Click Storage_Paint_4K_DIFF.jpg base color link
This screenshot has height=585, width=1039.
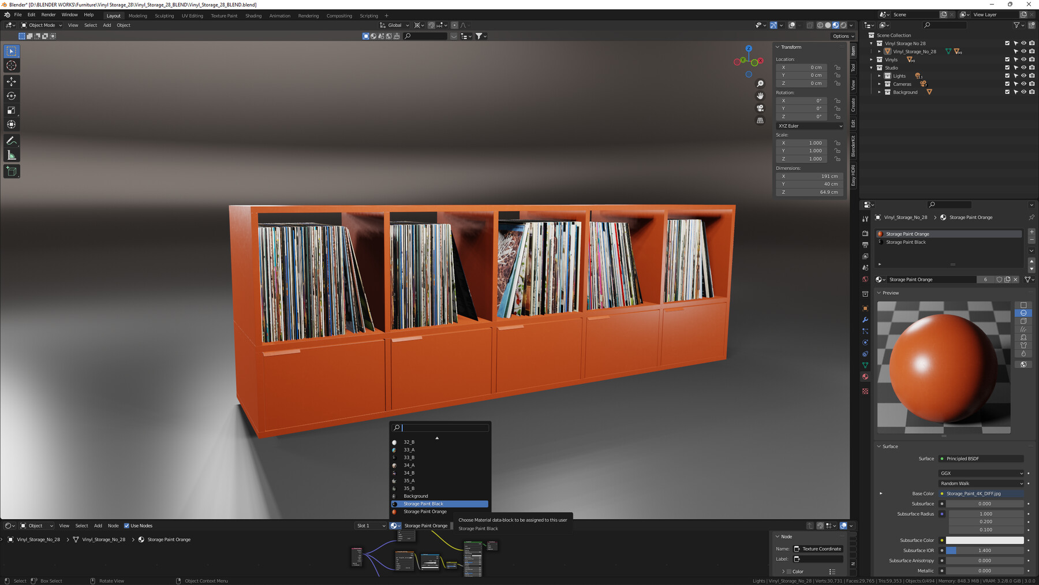[981, 494]
